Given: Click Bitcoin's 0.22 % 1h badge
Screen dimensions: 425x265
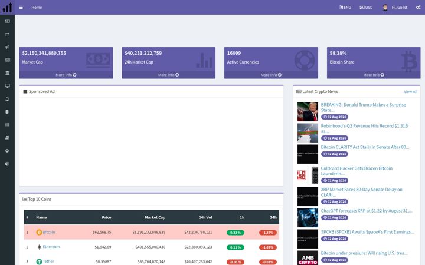Looking at the screenshot, I should click(236, 233).
